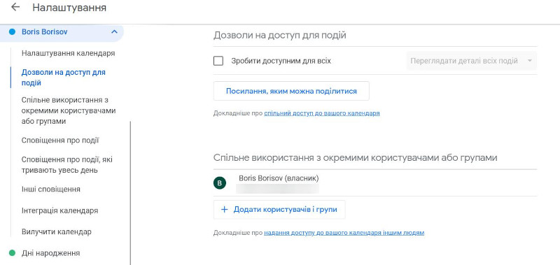Go to Спільне використання з окремими користувачами

click(69, 110)
